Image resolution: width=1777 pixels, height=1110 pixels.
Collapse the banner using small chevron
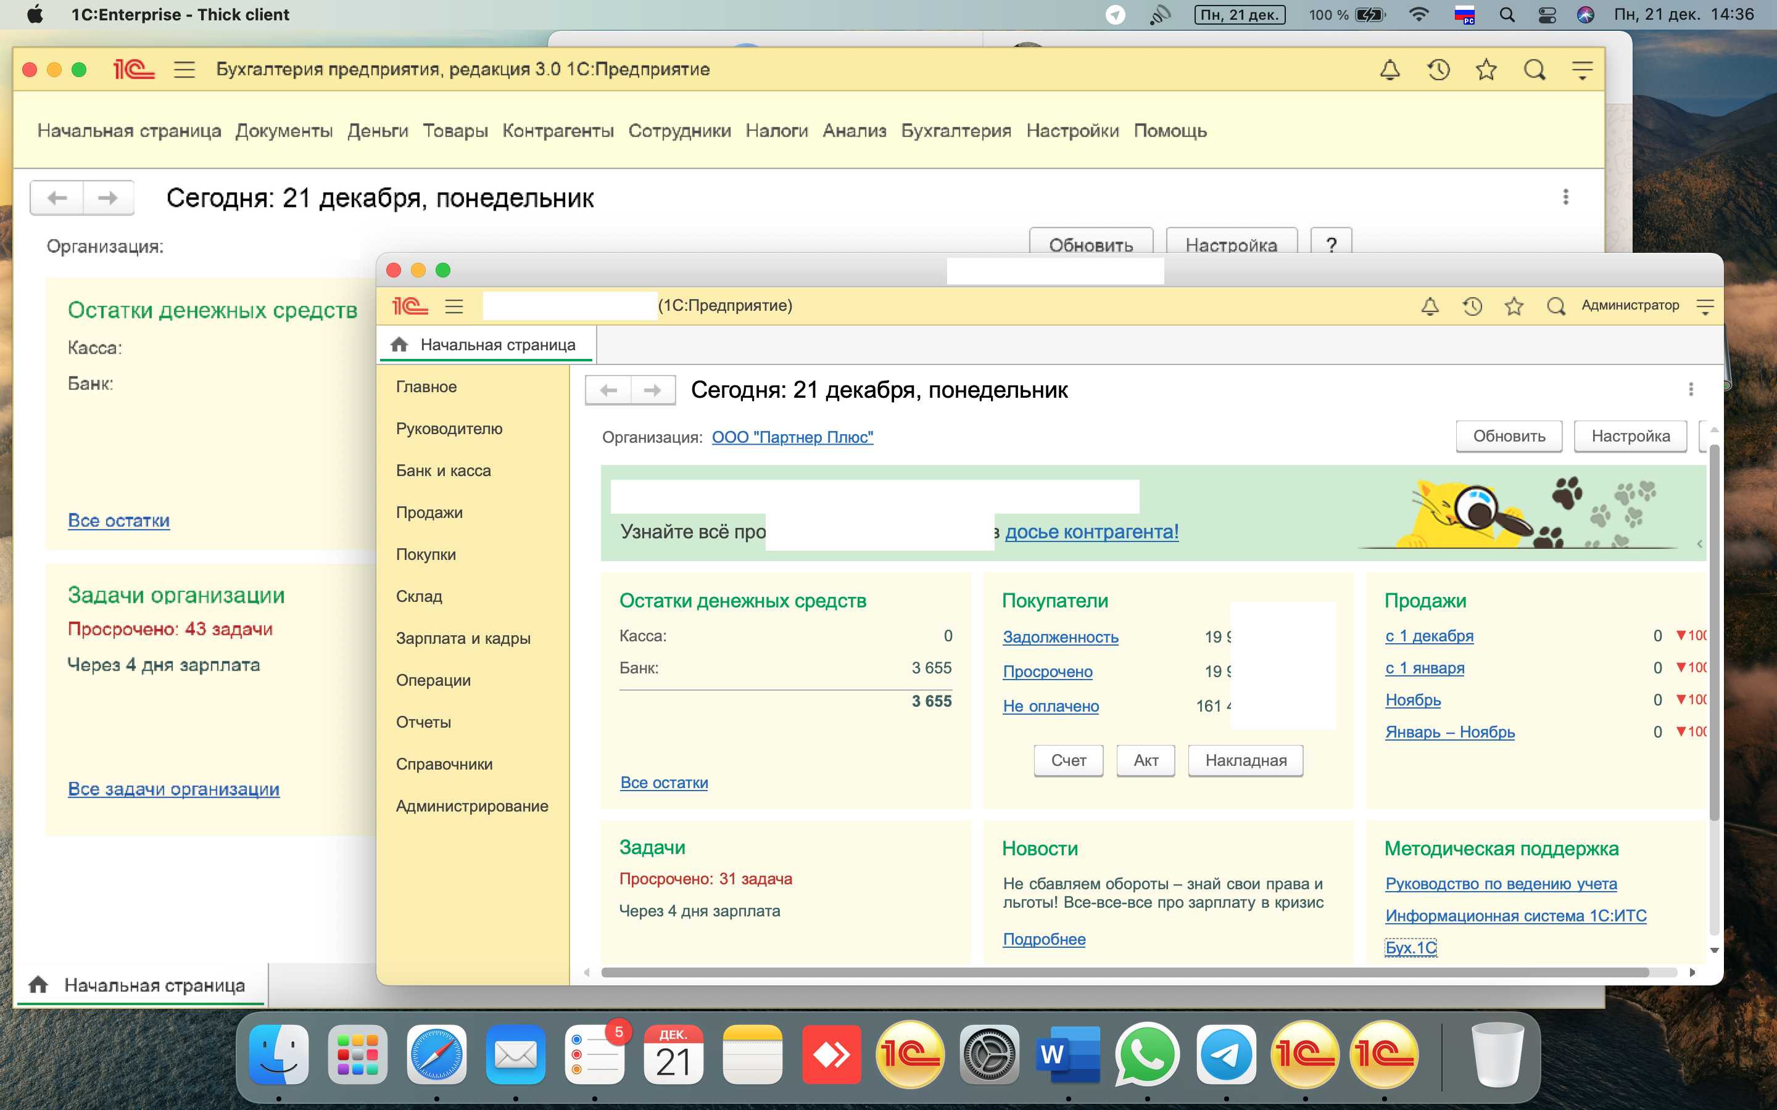point(1699,544)
